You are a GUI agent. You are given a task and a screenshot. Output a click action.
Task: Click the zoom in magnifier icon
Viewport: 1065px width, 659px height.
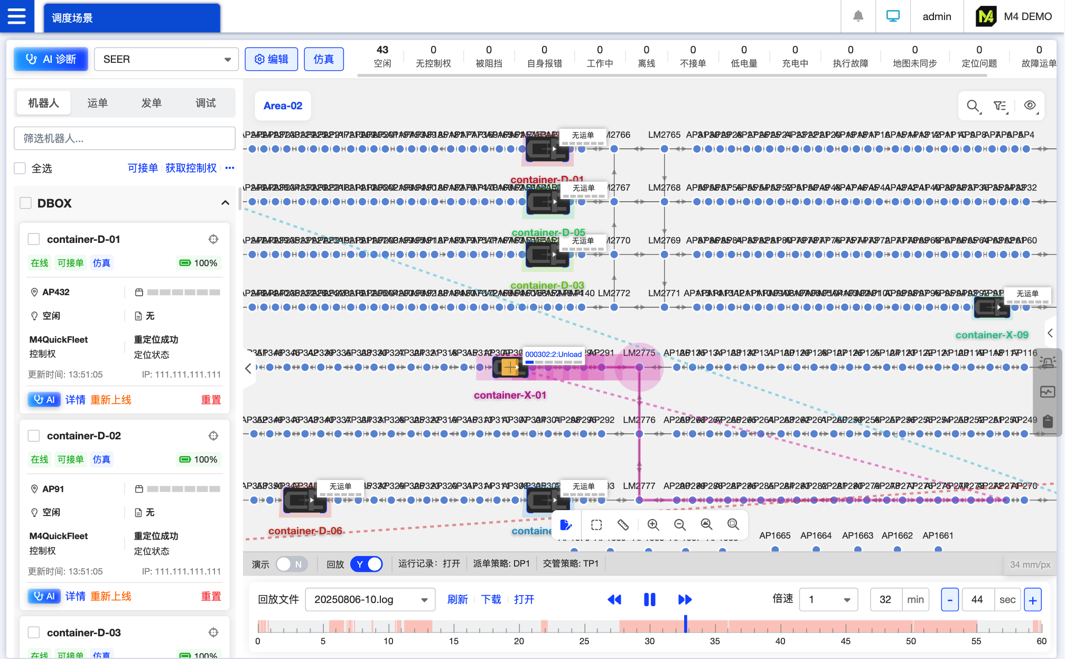click(x=653, y=524)
